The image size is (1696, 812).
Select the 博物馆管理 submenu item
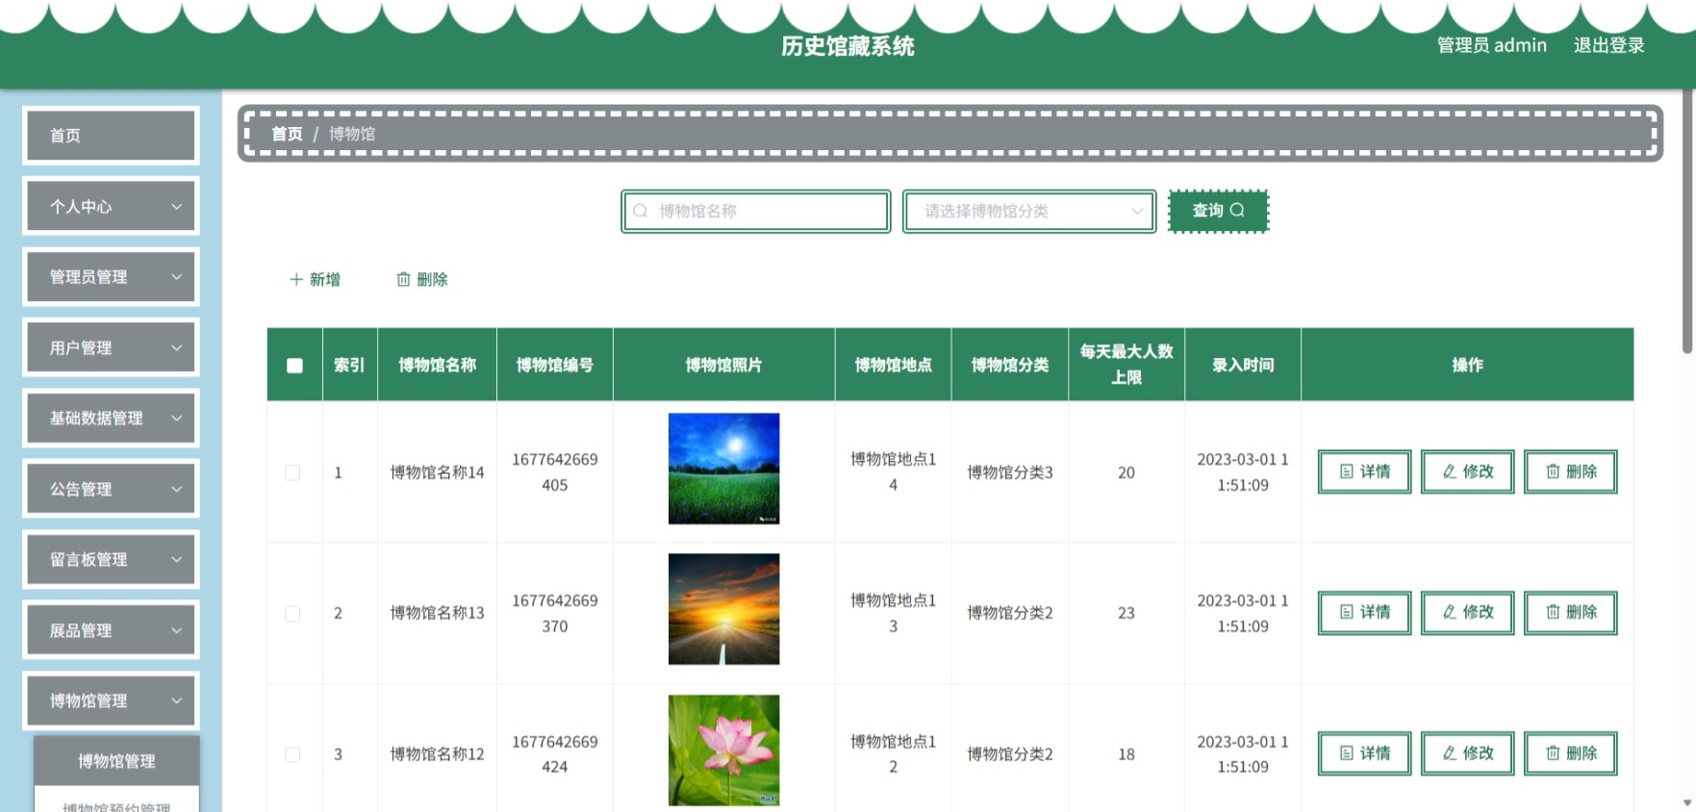117,761
